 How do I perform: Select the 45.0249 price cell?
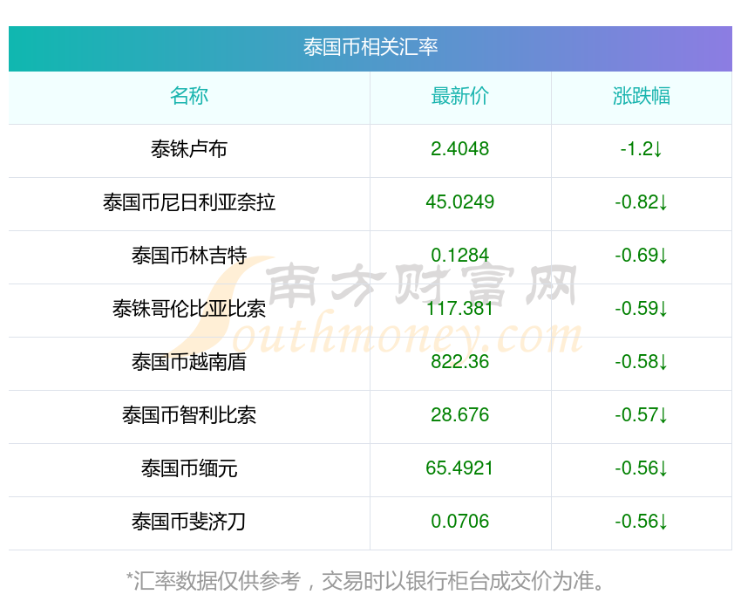460,202
